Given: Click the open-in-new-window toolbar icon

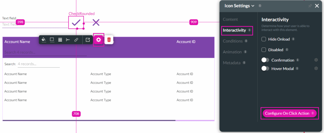Looking at the screenshot, I should pyautogui.click(x=88, y=40).
